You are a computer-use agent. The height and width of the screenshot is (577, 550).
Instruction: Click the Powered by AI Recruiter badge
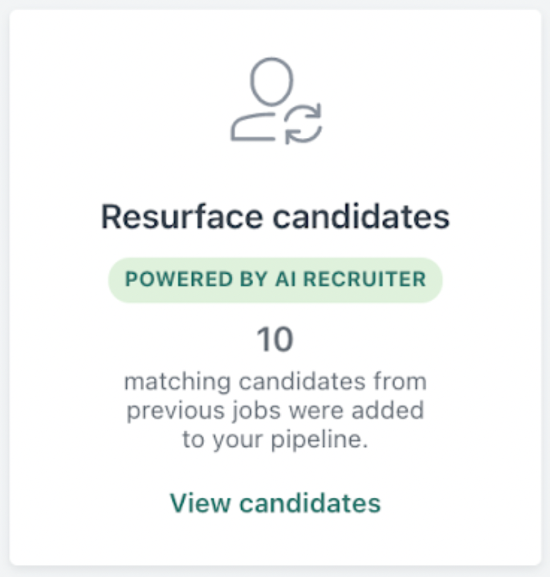(275, 280)
